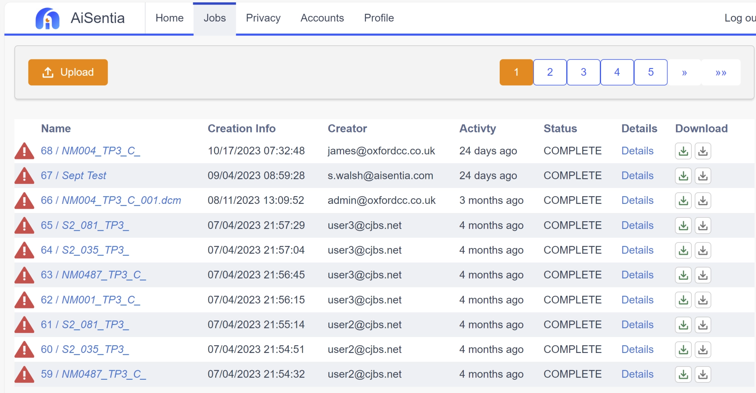This screenshot has width=756, height=393.
Task: Go to pagination page 4
Action: coord(617,72)
